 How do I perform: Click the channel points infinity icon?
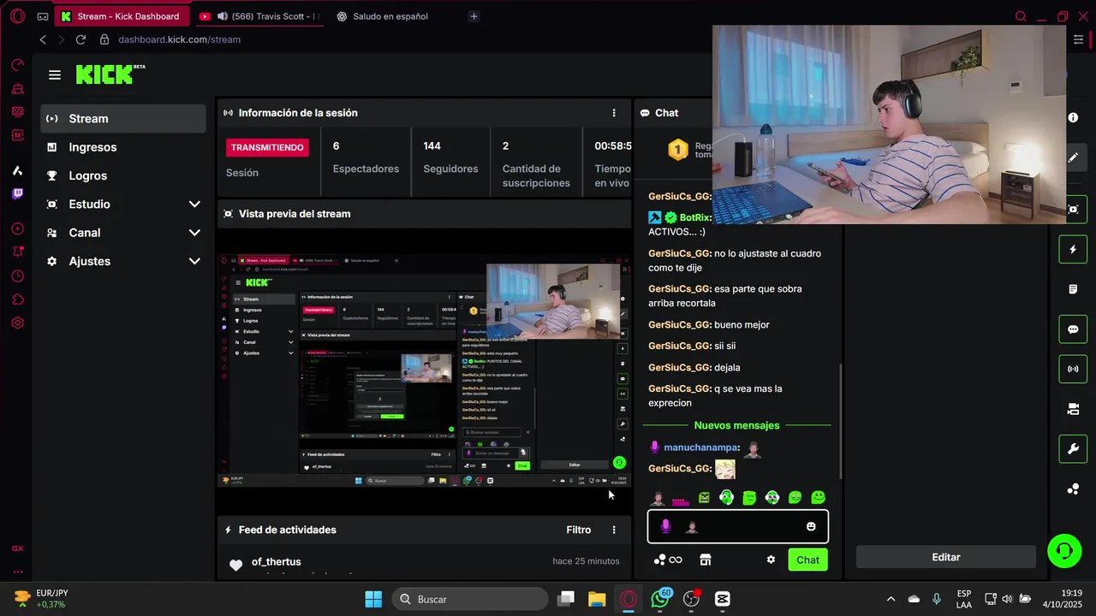[x=676, y=560]
